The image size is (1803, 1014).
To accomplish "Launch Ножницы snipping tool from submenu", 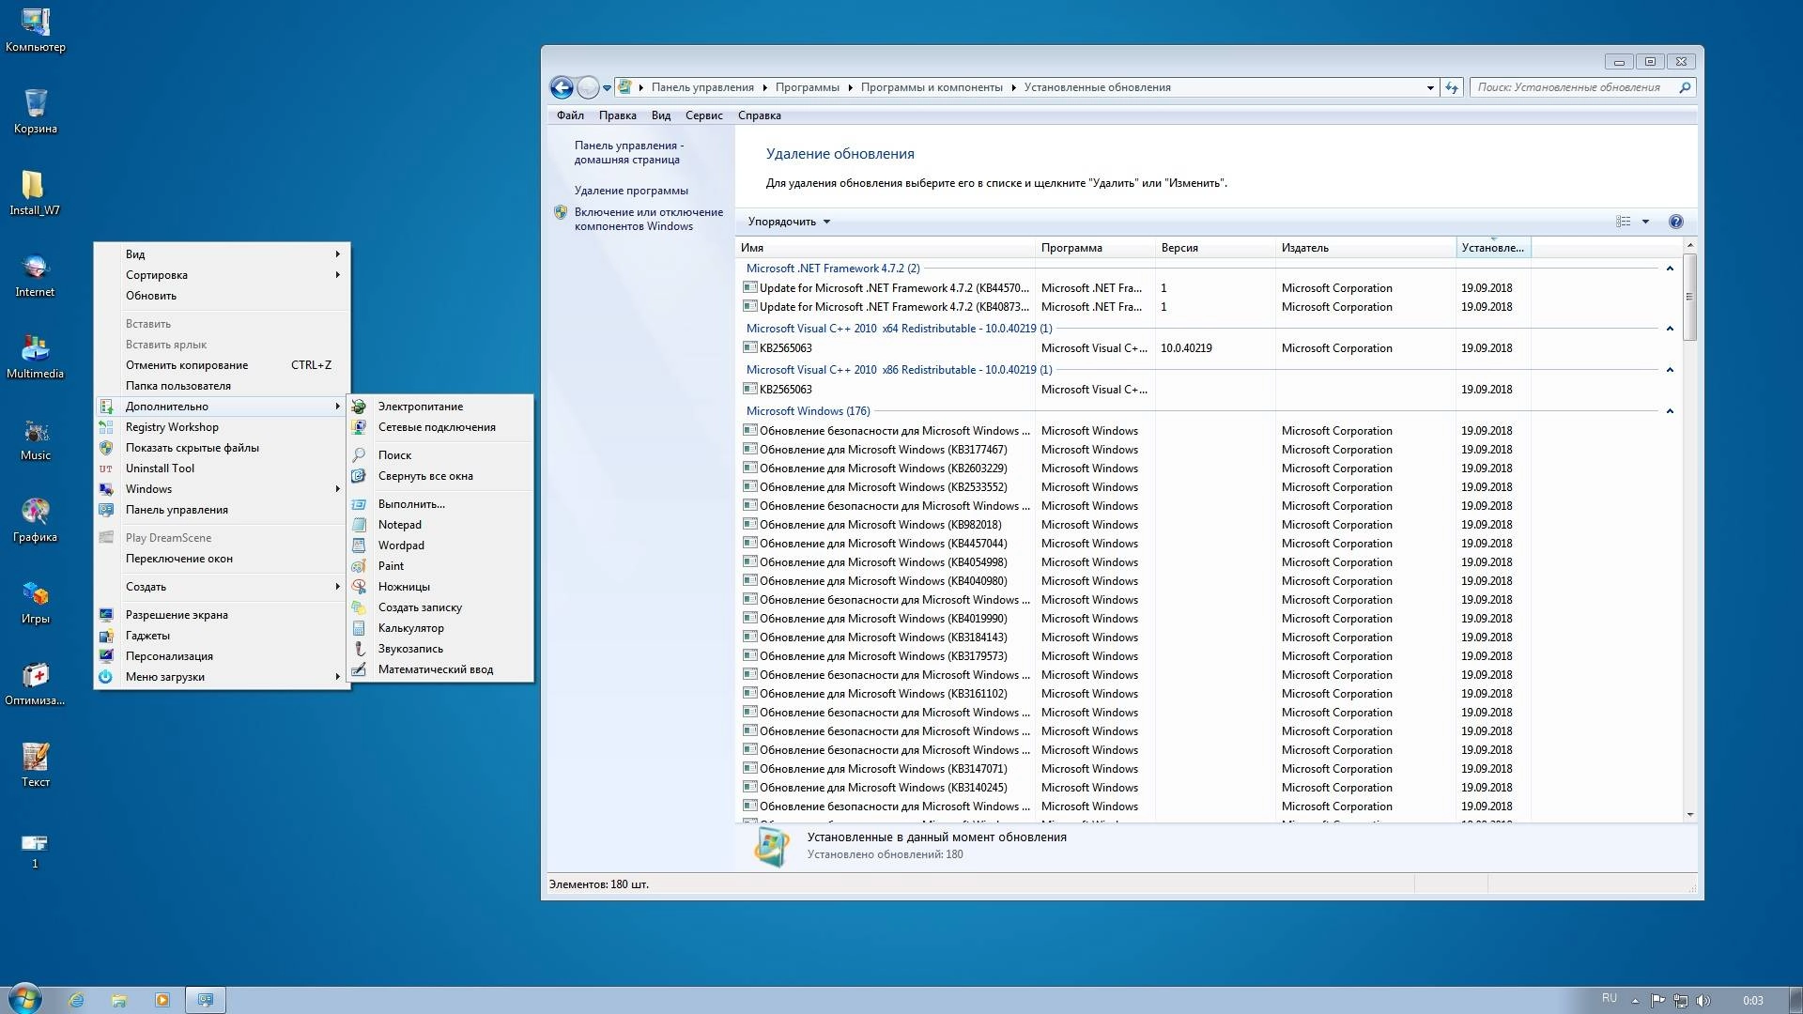I will tap(440, 587).
